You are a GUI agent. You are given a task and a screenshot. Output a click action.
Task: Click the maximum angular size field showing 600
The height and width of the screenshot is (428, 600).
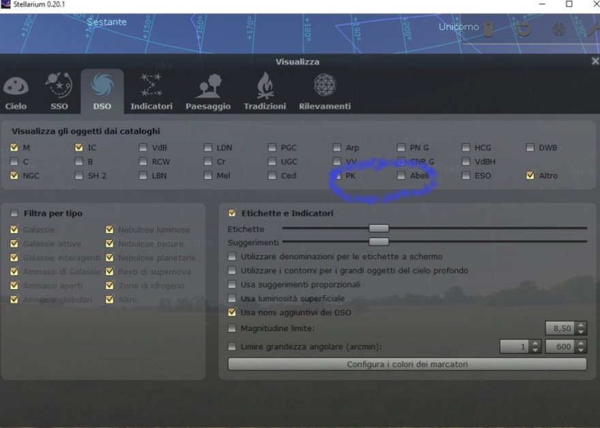click(560, 346)
